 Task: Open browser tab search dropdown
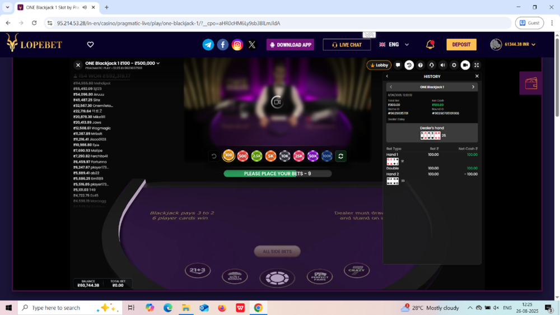coord(7,7)
